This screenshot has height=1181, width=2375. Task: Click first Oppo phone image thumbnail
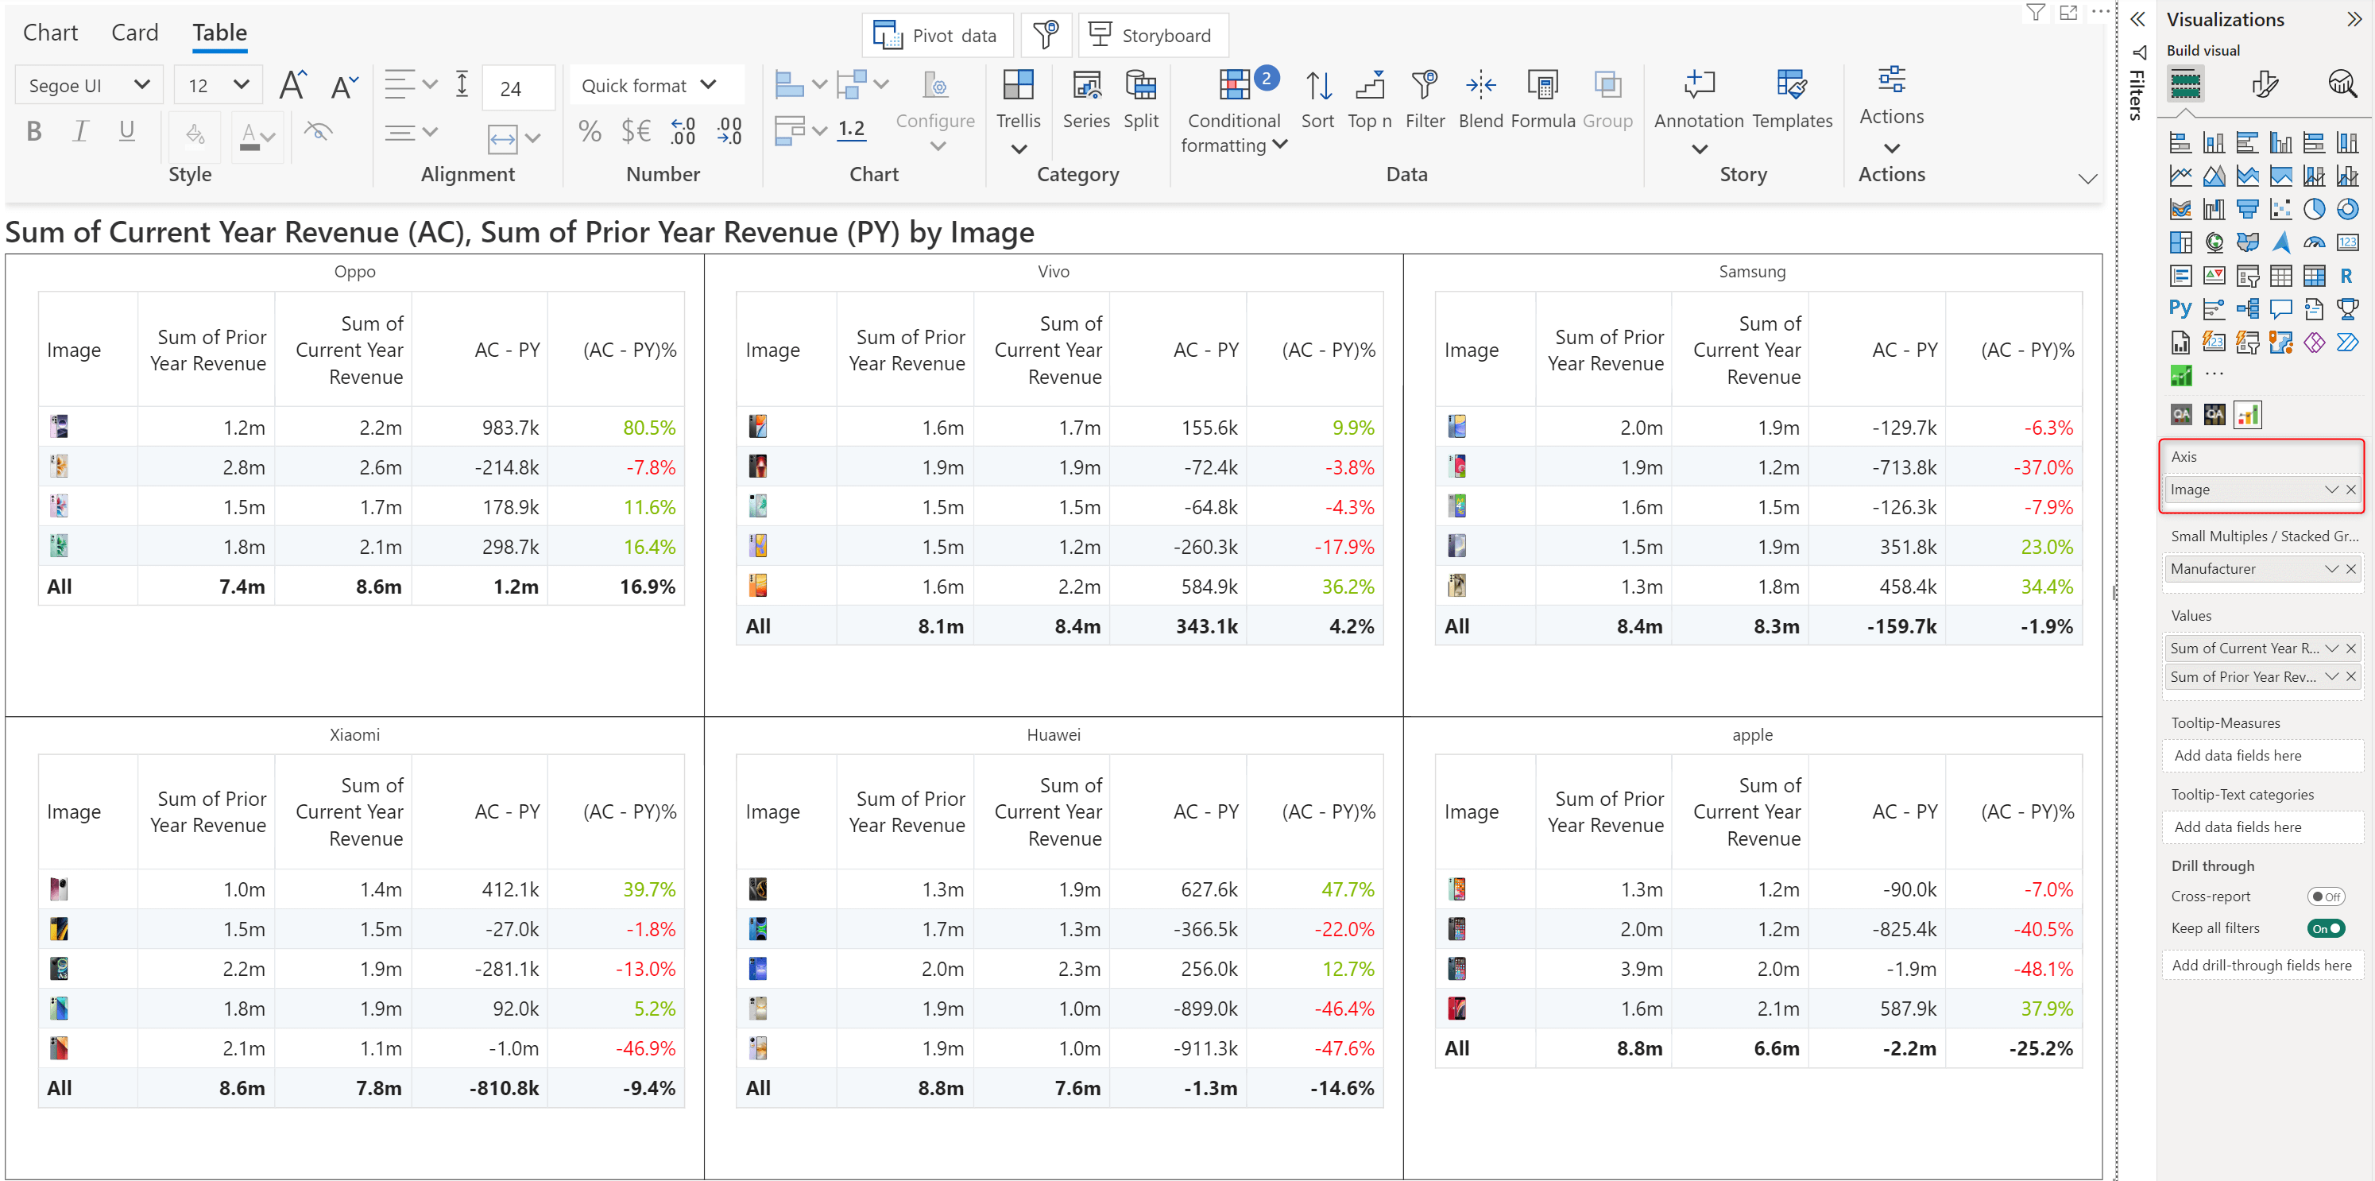59,427
